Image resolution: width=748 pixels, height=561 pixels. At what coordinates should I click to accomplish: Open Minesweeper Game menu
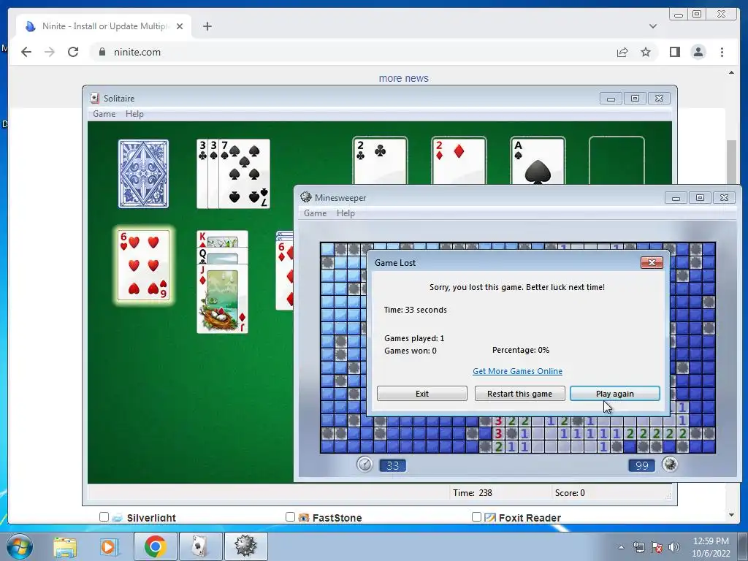tap(316, 213)
